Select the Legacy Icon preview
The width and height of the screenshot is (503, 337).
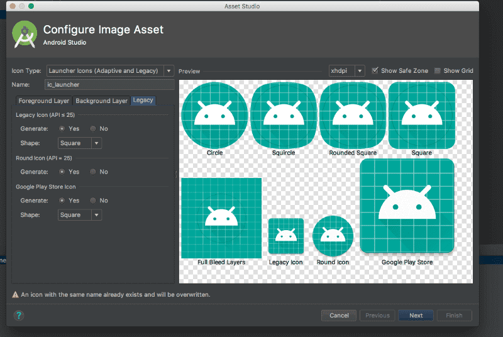pyautogui.click(x=286, y=236)
